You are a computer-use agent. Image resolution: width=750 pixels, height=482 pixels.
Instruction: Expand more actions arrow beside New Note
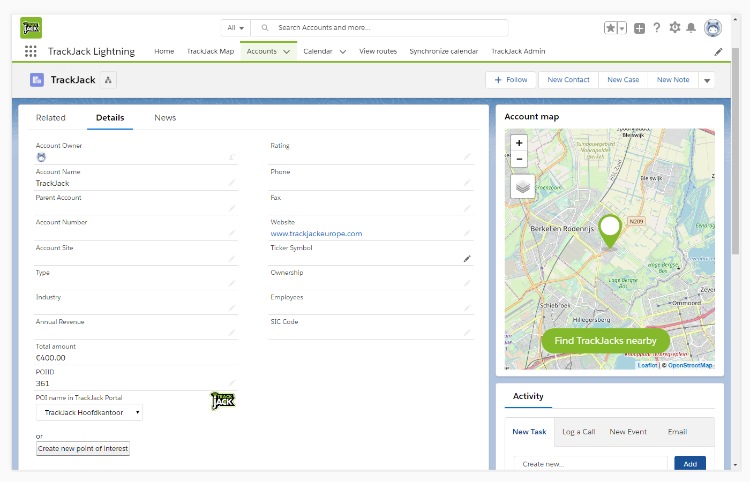(707, 80)
